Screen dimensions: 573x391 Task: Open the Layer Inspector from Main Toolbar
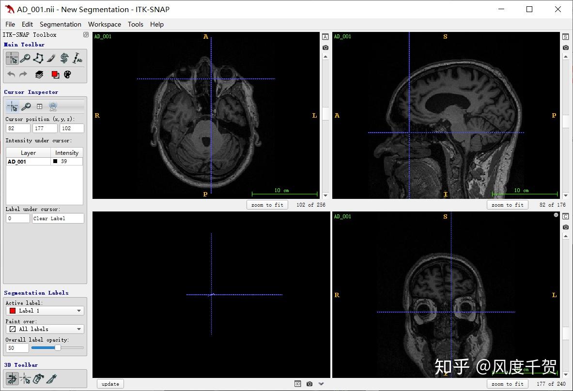pos(39,75)
